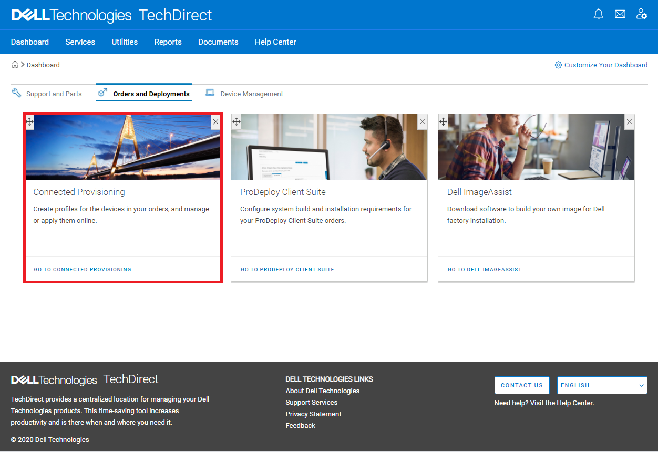Click the Dell Technologies TechDirect header logo
Image resolution: width=658 pixels, height=452 pixels.
pos(111,15)
